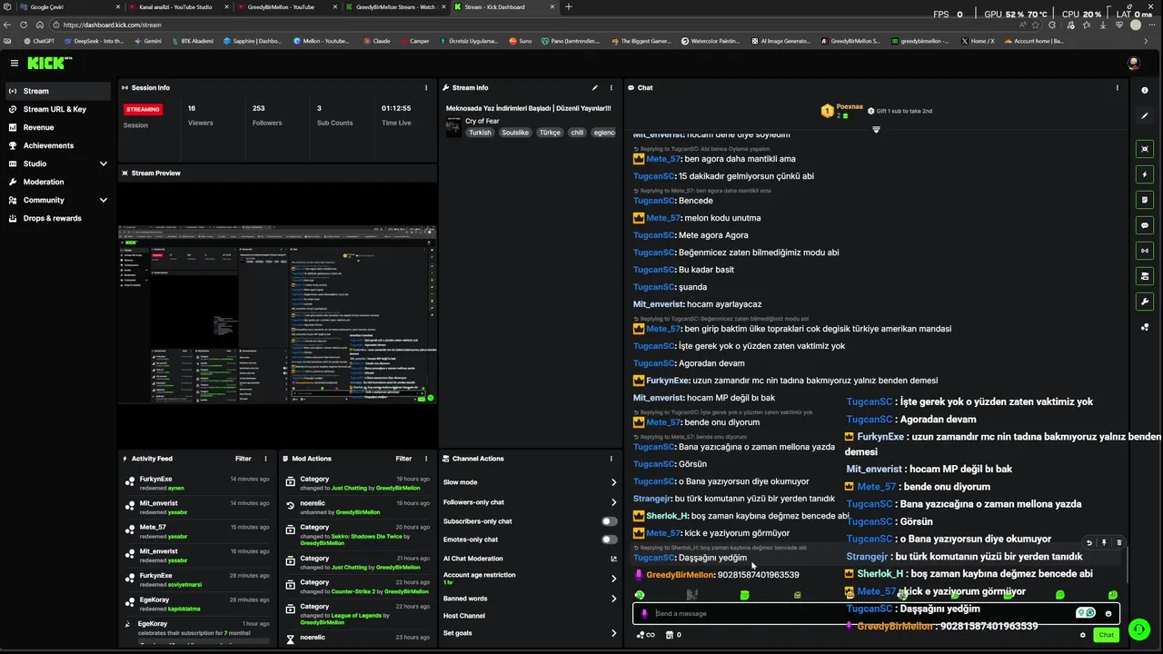Click the focus frame icon in right sidebar
1163x654 pixels.
(1144, 149)
